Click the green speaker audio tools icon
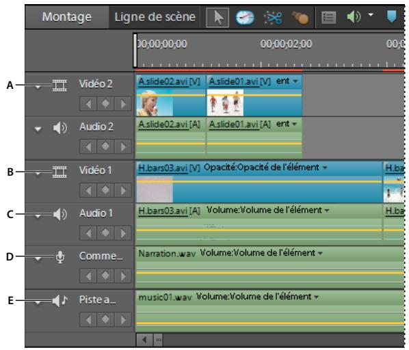409x350 pixels. click(354, 17)
